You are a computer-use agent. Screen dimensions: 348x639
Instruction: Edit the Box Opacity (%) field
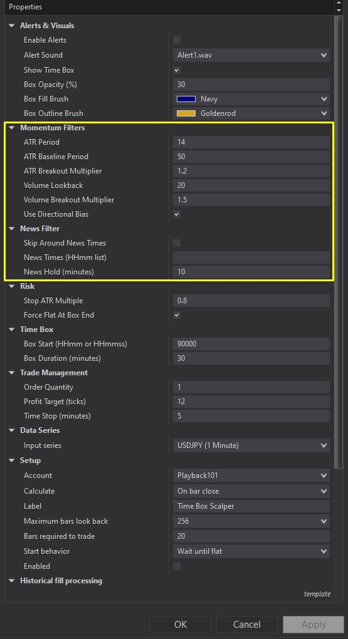[x=251, y=85]
